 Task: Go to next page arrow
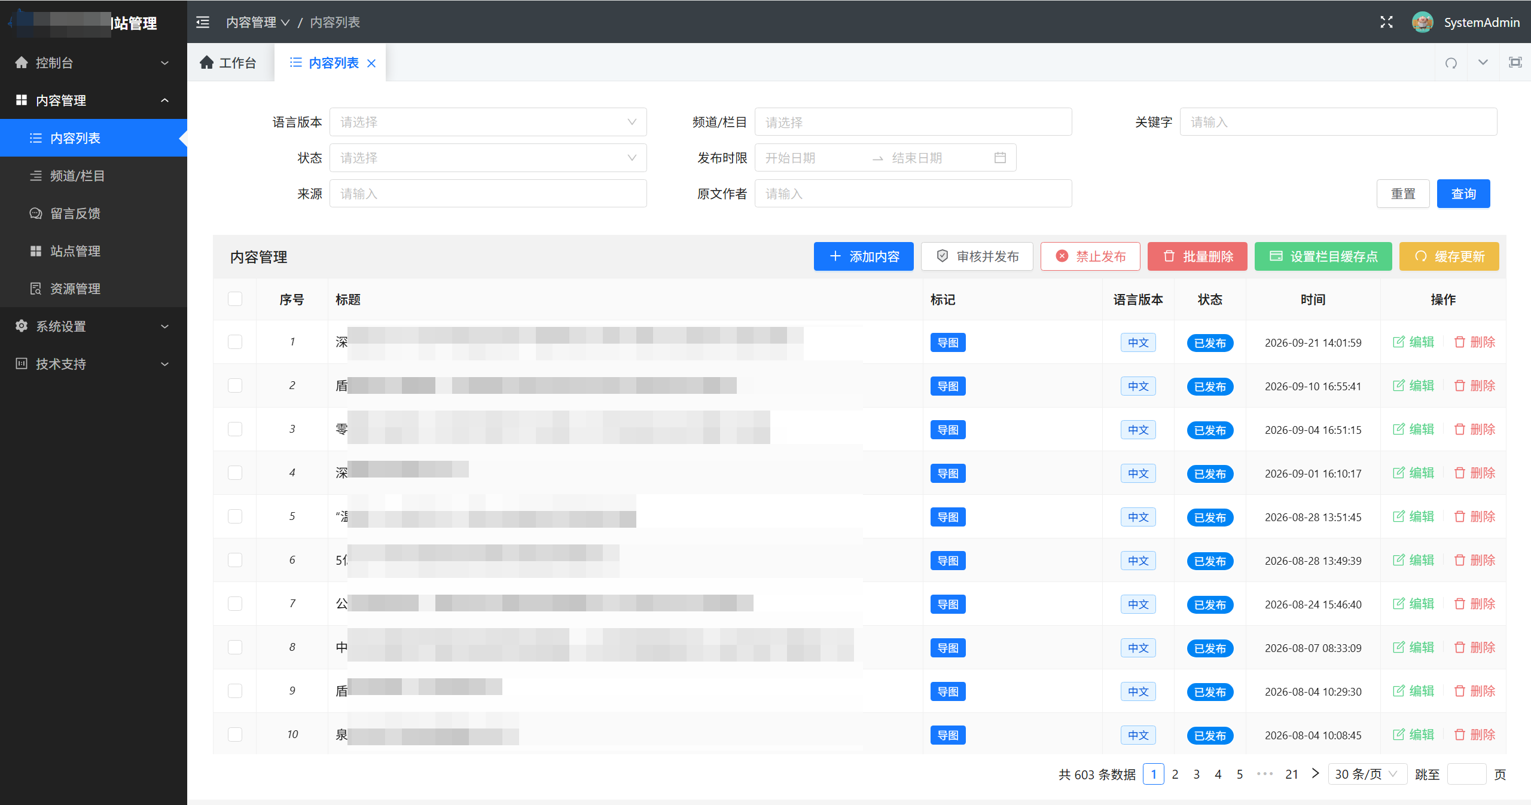[1315, 773]
